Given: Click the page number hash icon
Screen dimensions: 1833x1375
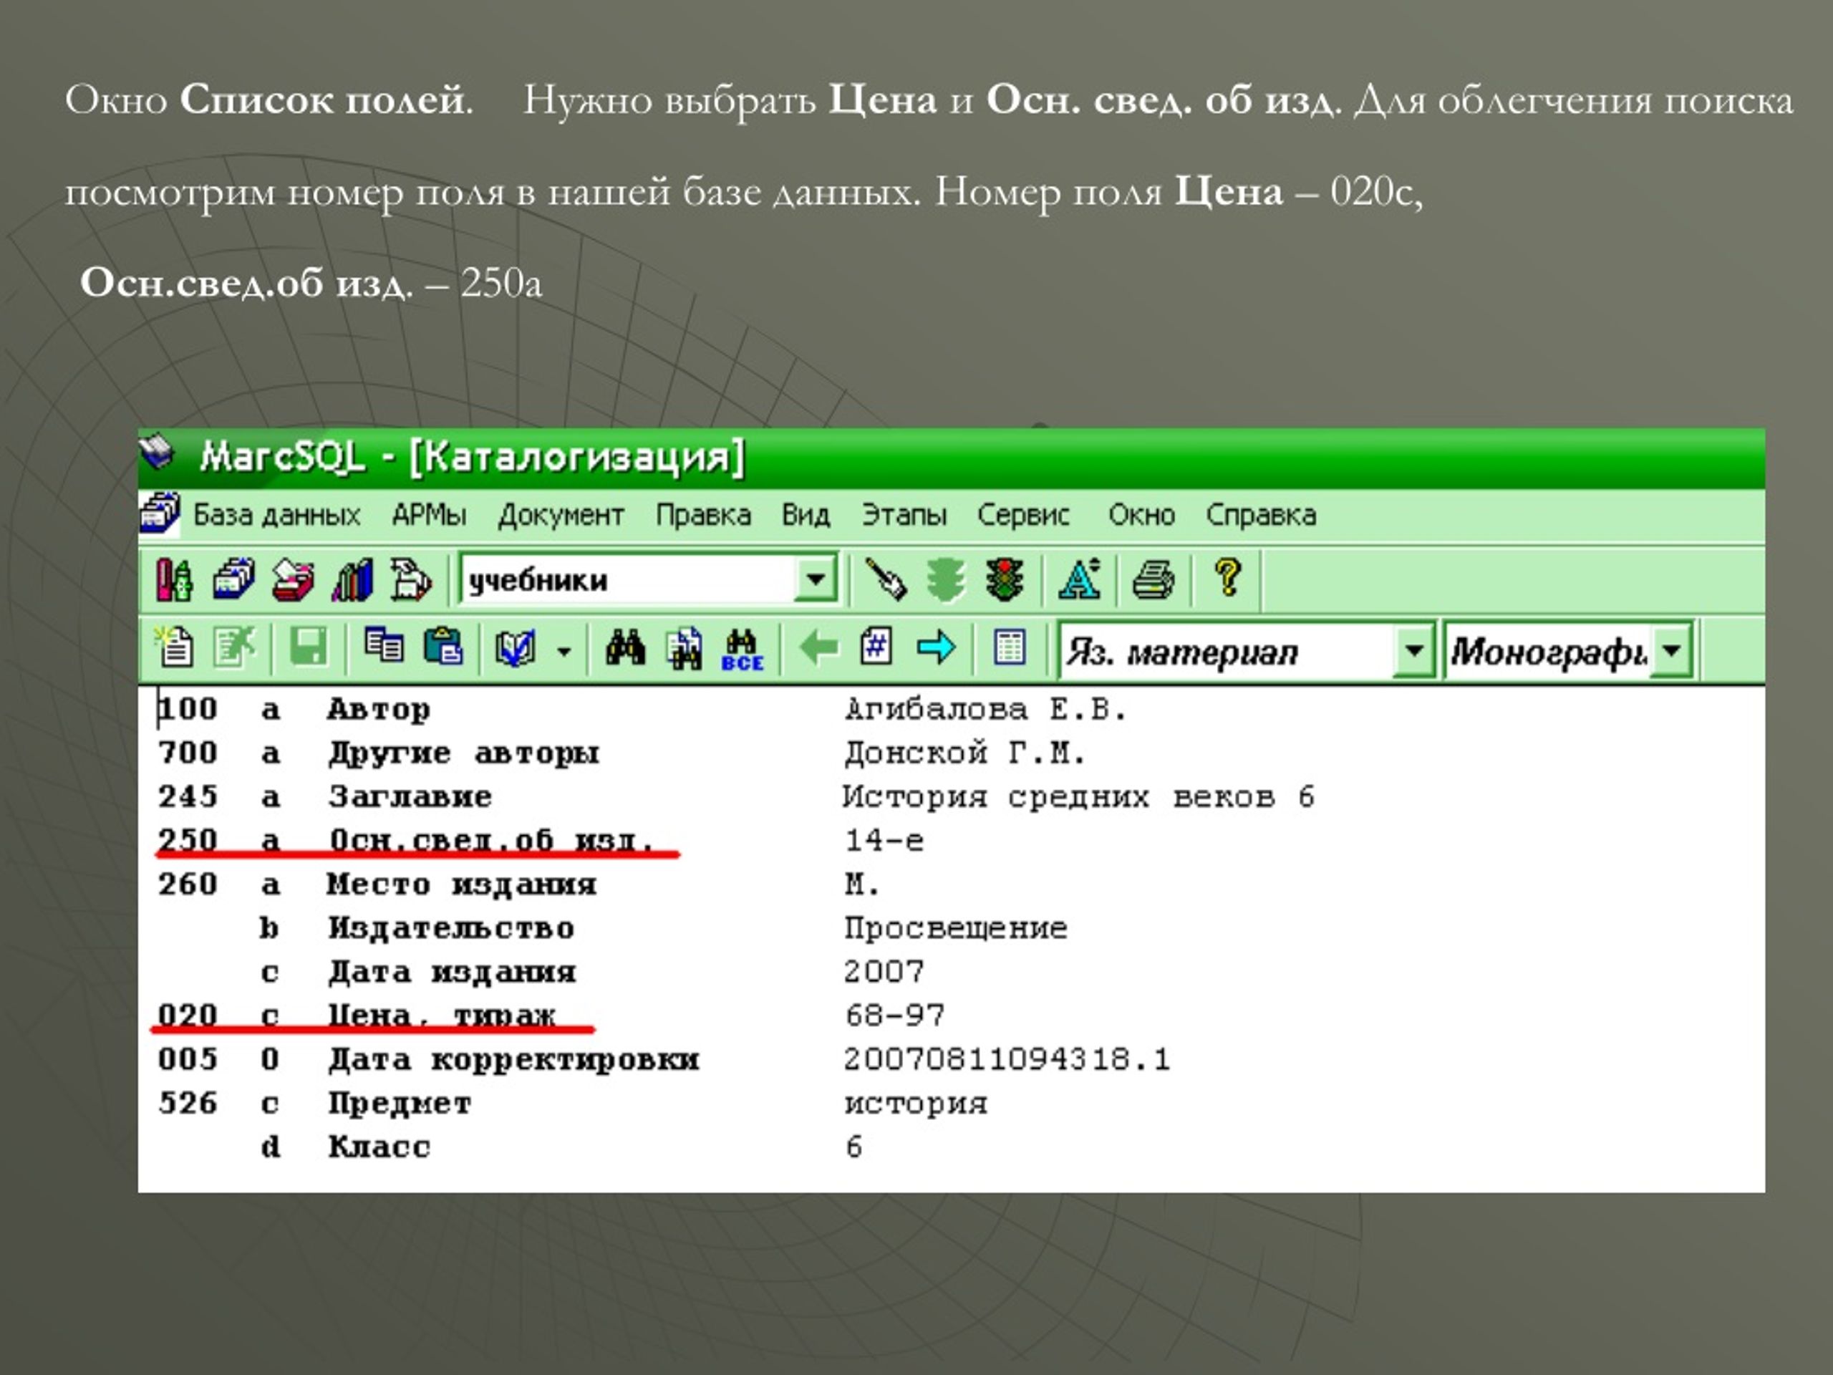Looking at the screenshot, I should [x=876, y=647].
